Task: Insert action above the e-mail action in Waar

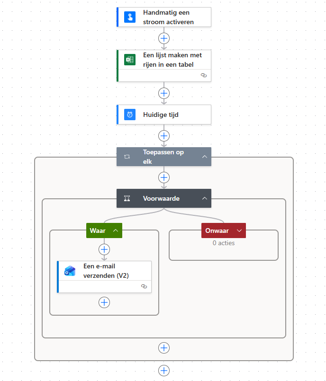Action: (104, 249)
